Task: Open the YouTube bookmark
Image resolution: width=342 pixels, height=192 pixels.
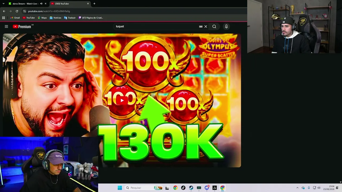Action: [29, 18]
